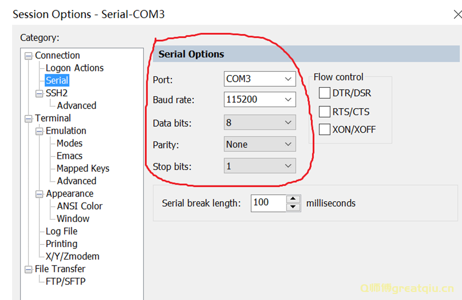
Task: Toggle XON/XOFF flow control checkbox
Action: coord(324,129)
